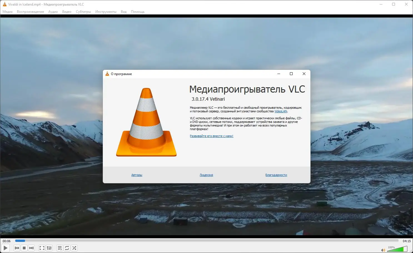Skip to the next media item
Screen dimensions: 413x253
pos(31,248)
